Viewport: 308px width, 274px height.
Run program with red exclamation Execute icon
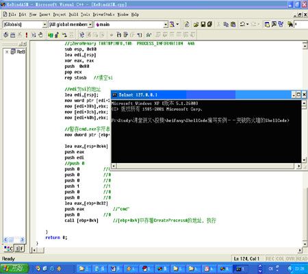27,35
